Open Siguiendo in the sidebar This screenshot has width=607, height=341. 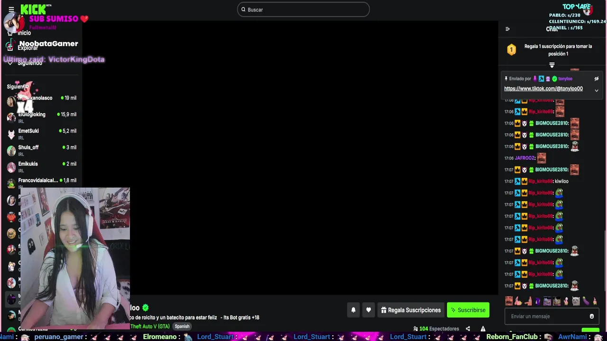30,63
